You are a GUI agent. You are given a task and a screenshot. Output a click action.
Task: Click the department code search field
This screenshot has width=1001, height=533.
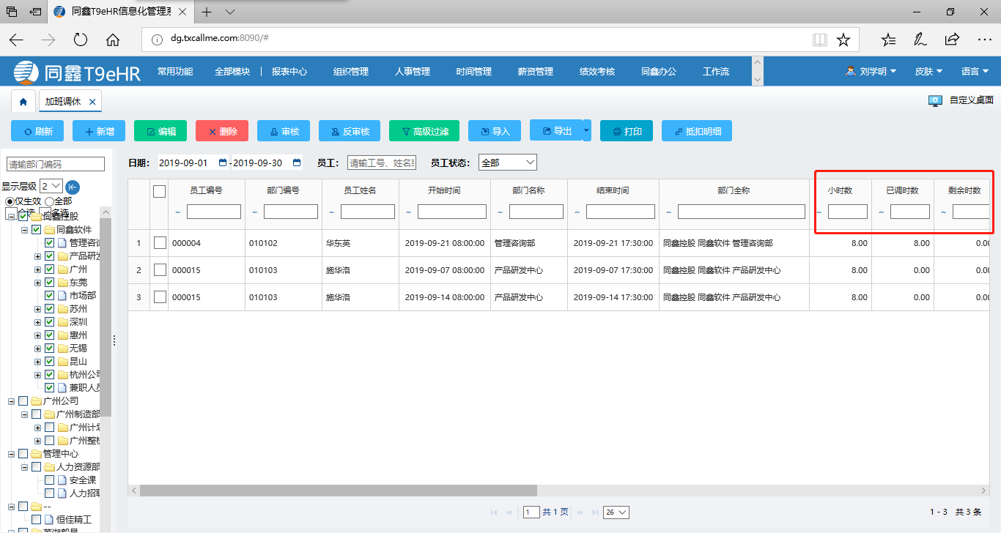tap(56, 164)
